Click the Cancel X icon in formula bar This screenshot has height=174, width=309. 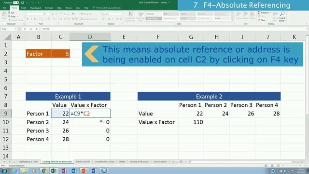click(25, 29)
